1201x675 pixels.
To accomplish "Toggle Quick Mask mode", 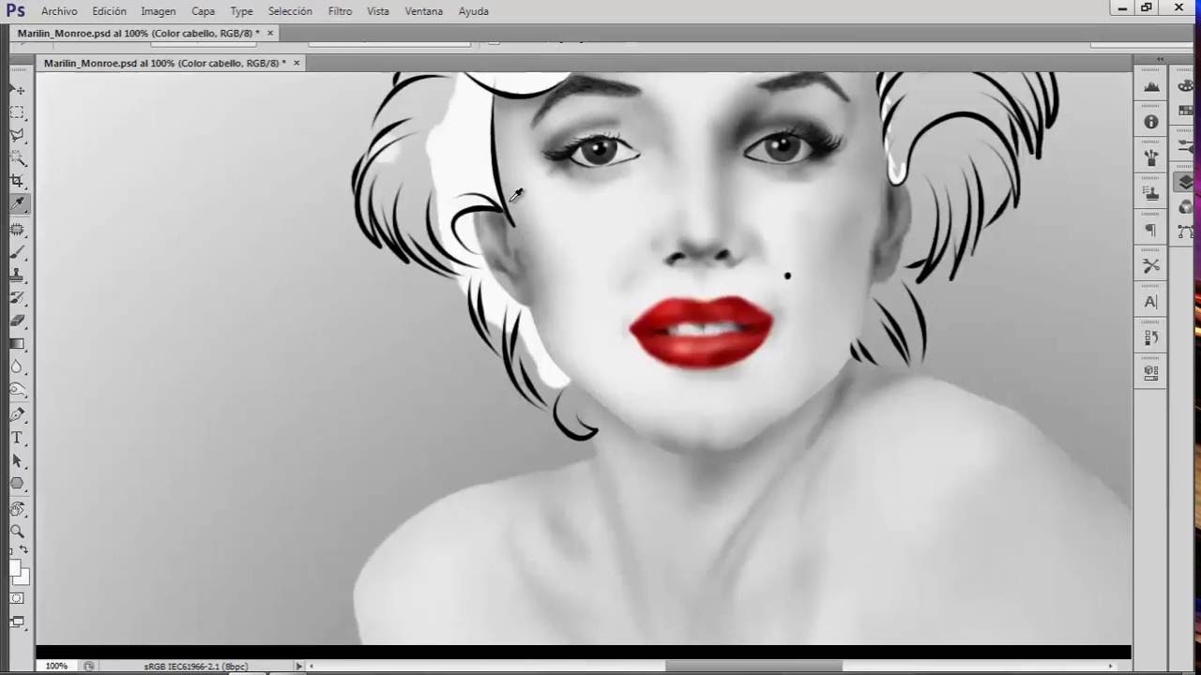I will tap(17, 598).
